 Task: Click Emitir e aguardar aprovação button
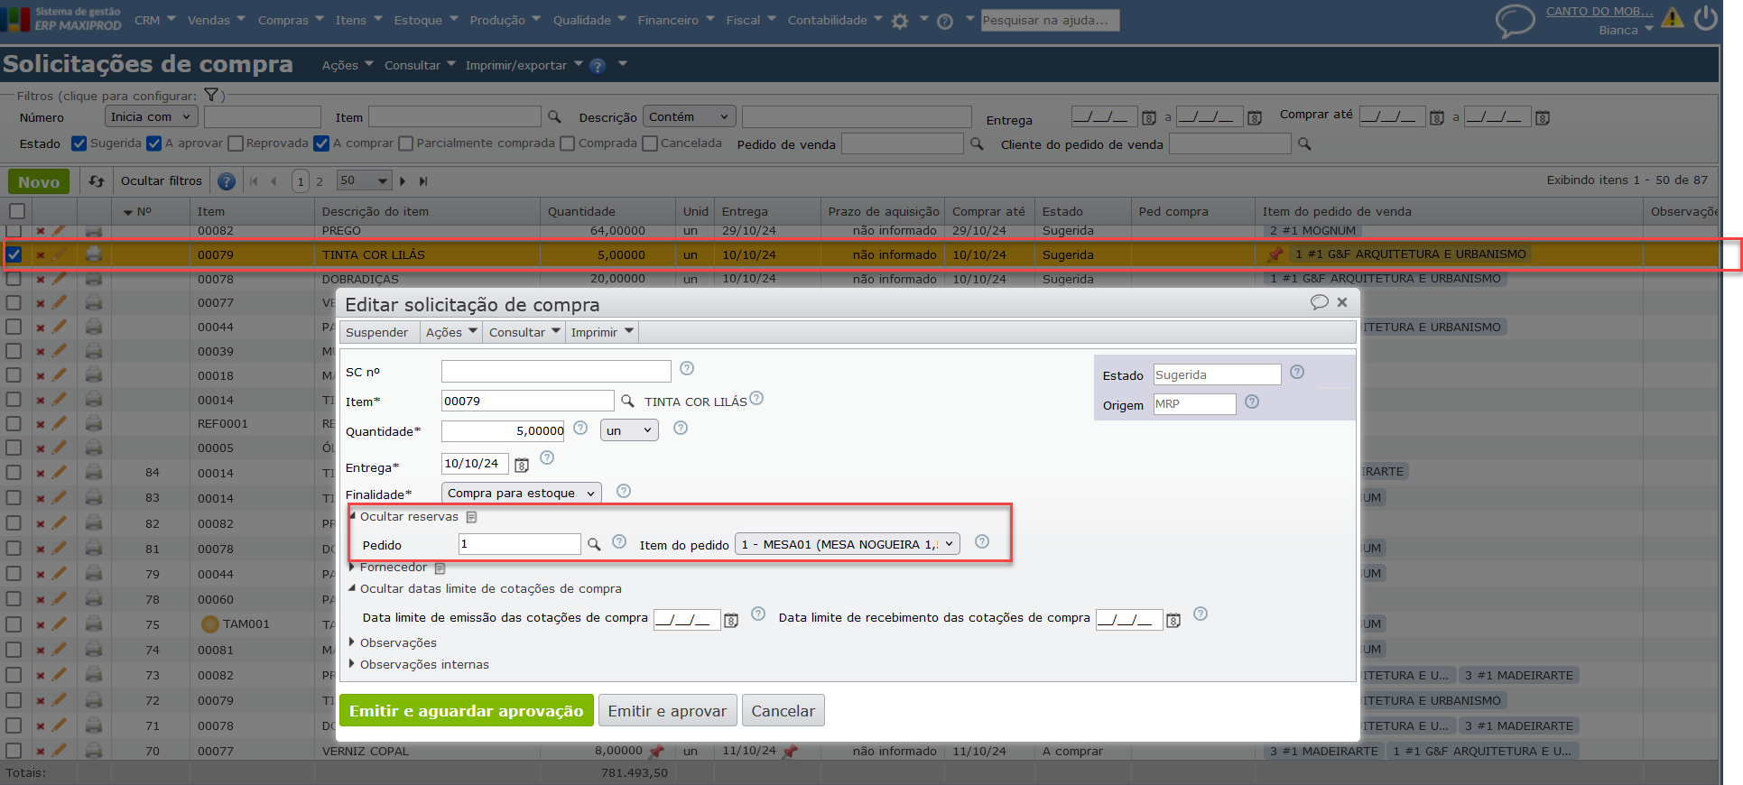pos(467,711)
